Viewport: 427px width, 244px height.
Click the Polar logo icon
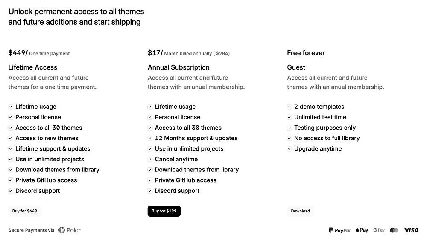pyautogui.click(x=62, y=230)
